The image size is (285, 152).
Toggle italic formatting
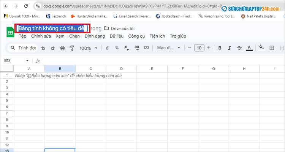click(229, 48)
